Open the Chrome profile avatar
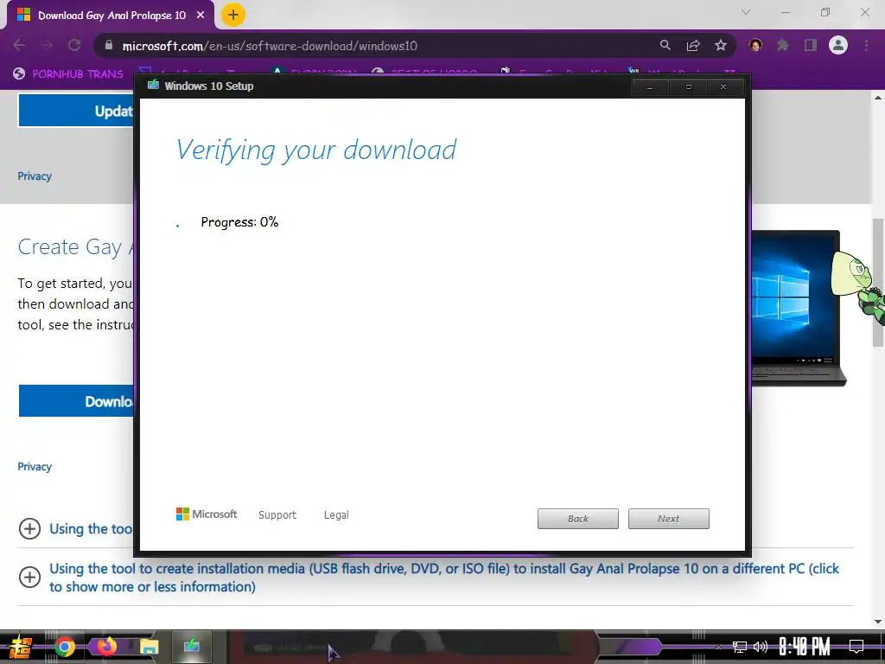 pyautogui.click(x=838, y=45)
